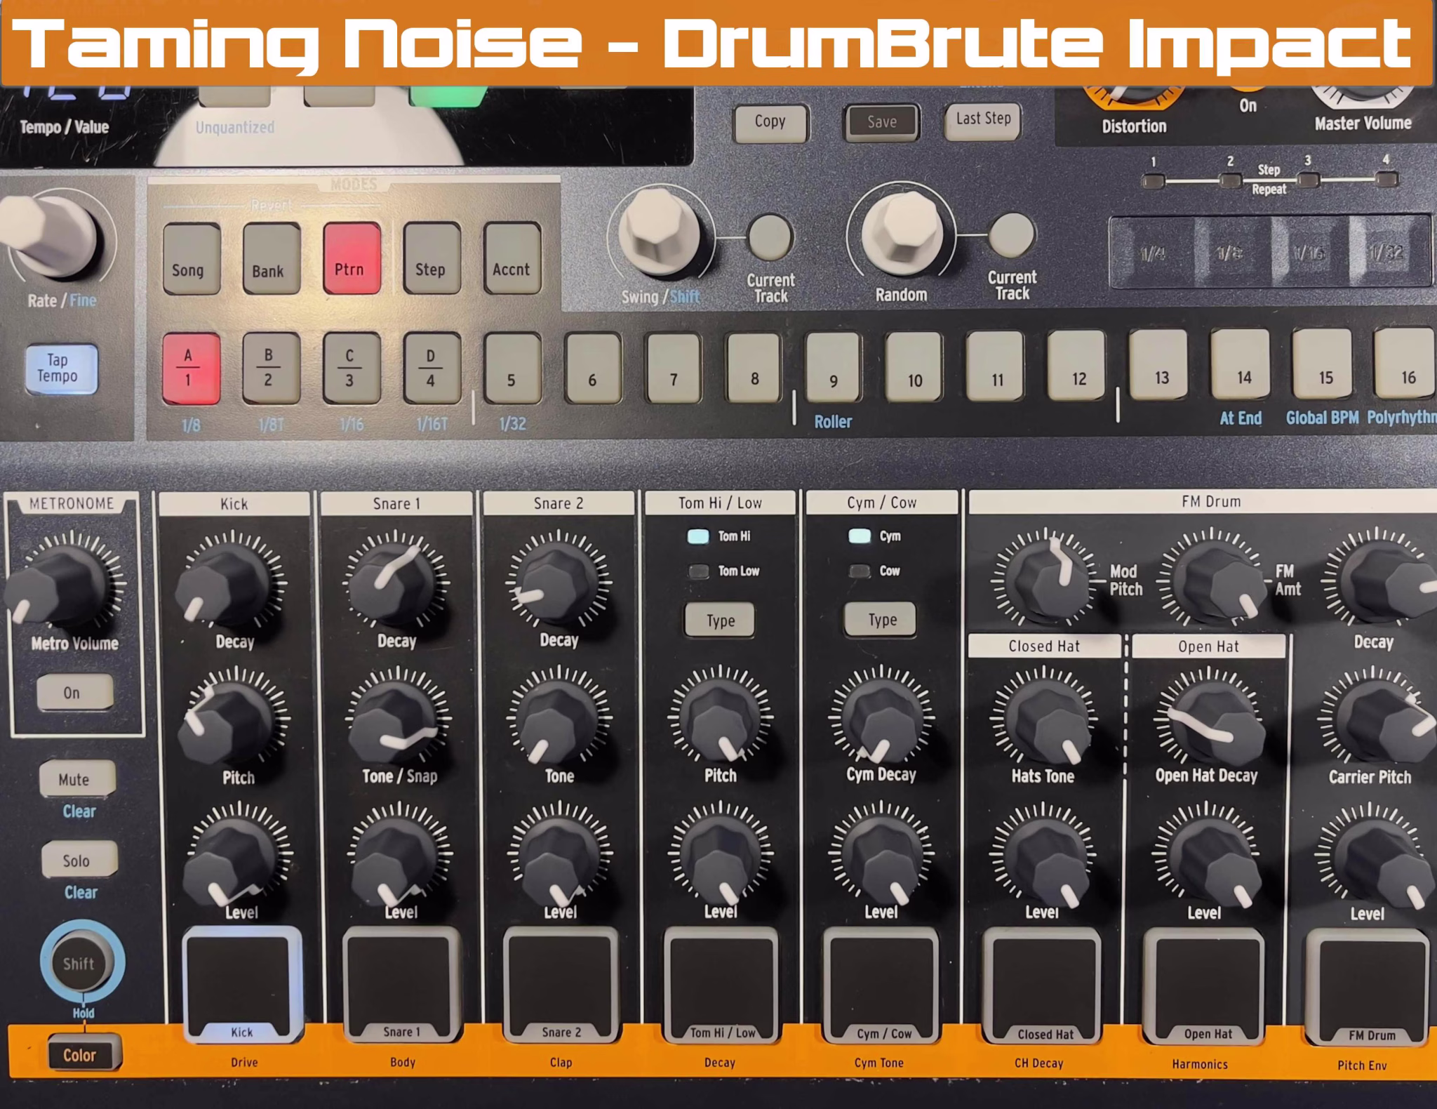The height and width of the screenshot is (1109, 1437).
Task: Click the Rate / Fine knob
Action: [x=49, y=236]
